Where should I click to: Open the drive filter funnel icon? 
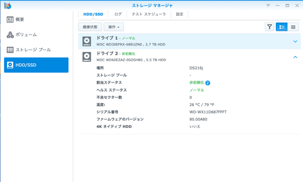pos(269,27)
